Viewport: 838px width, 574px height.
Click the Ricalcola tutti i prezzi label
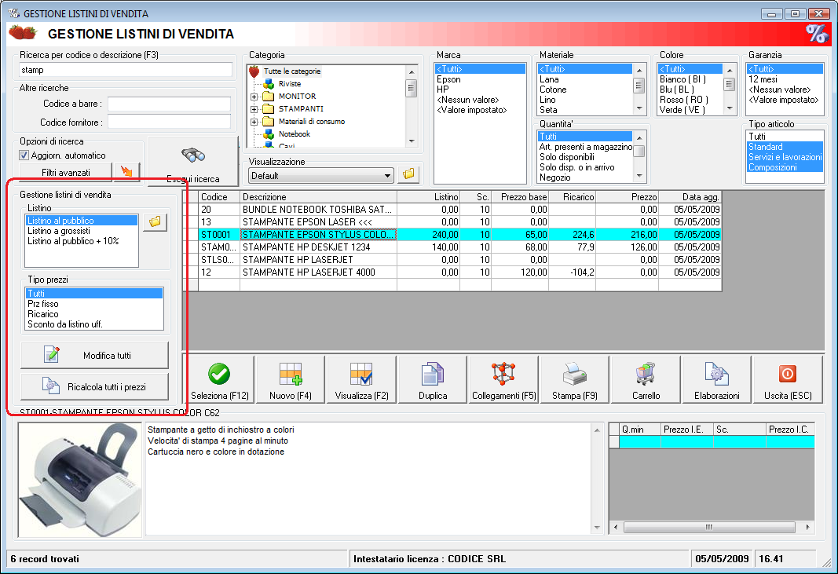[x=106, y=387]
